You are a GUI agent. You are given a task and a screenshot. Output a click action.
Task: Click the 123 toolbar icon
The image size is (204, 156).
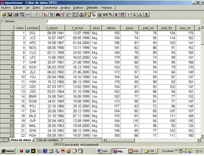tap(105, 15)
